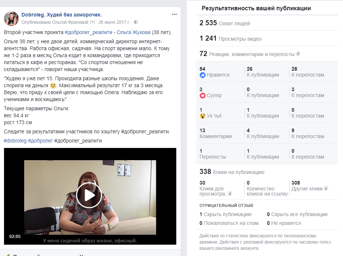This screenshot has height=256, width=343.
Task: Open the Ольга Жукова profile link
Action: (x=133, y=32)
